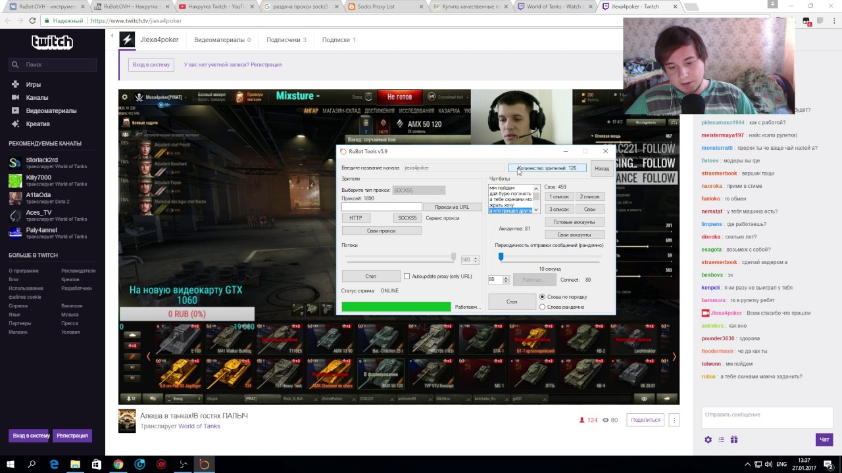Open Видеоматериалы in the Twitch sidebar
842x473 pixels.
point(51,110)
